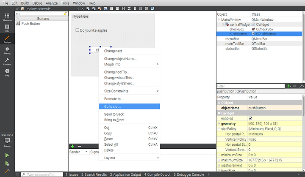
Task: Click Adjust Size toolbar icon
Action: (x=152, y=8)
